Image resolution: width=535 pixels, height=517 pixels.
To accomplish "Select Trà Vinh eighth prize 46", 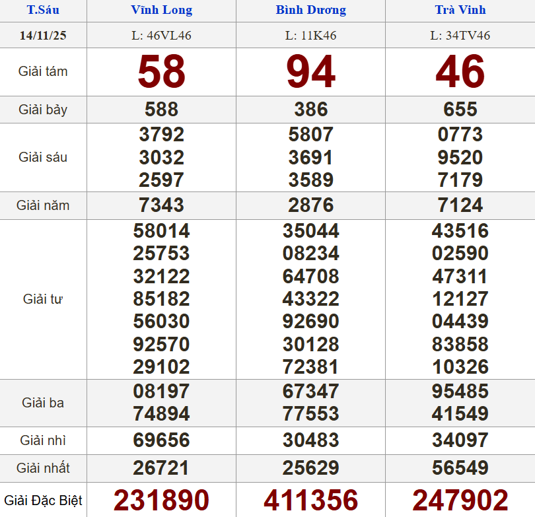I will coord(460,72).
